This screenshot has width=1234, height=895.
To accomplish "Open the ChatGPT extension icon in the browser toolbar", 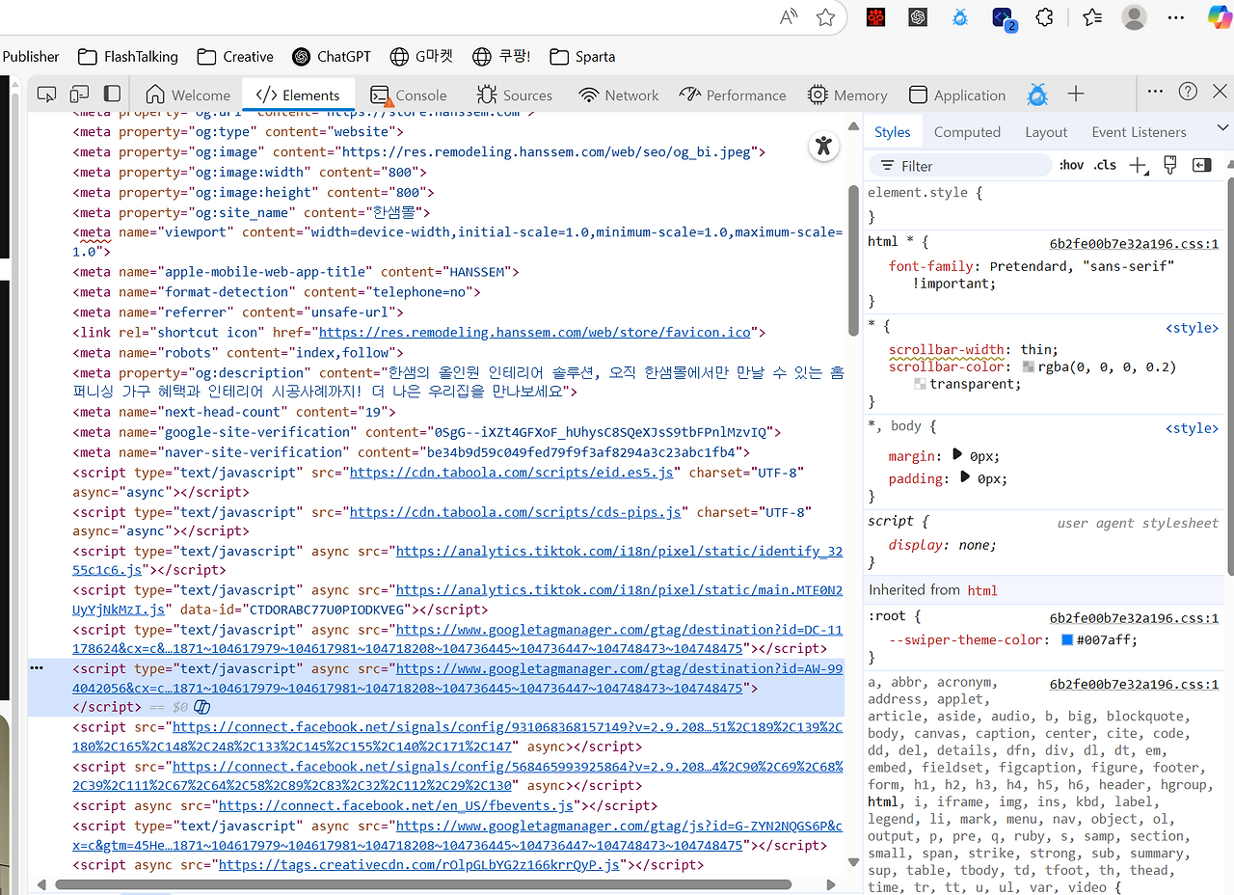I will pos(917,17).
